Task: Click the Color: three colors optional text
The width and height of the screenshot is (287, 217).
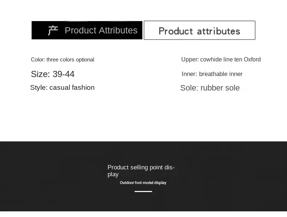Action: [62, 60]
